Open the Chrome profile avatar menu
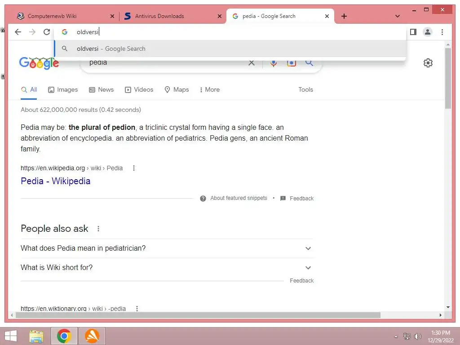The height and width of the screenshot is (345, 460). (x=428, y=32)
